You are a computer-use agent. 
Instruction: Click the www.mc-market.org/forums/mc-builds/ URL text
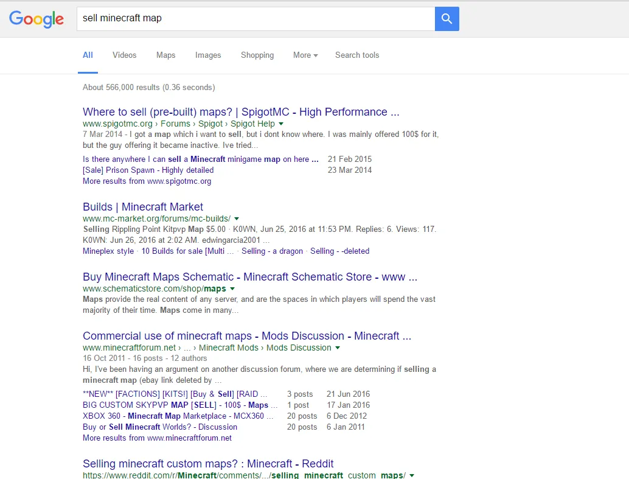click(157, 219)
